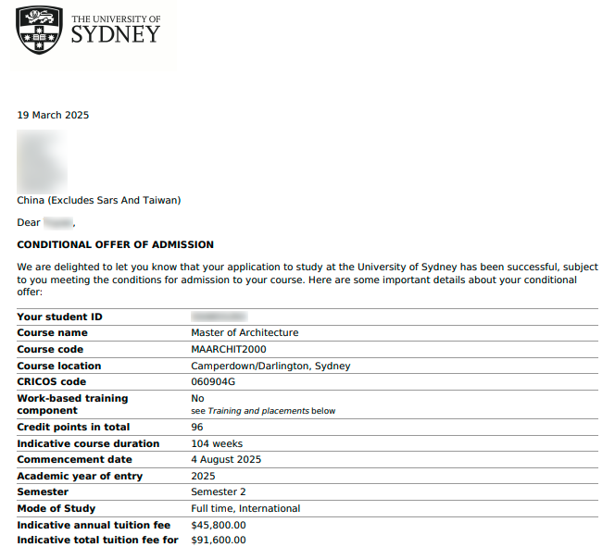Viewport: 615px width, 547px height.
Task: Select the total fee '$91,600.00'
Action: point(219,541)
